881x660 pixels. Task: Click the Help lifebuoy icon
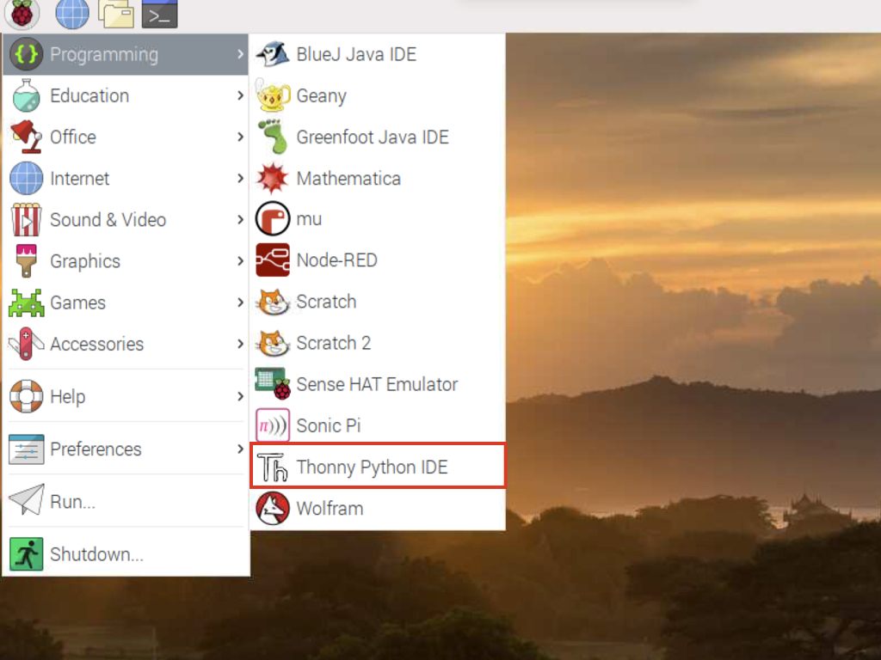pos(26,396)
